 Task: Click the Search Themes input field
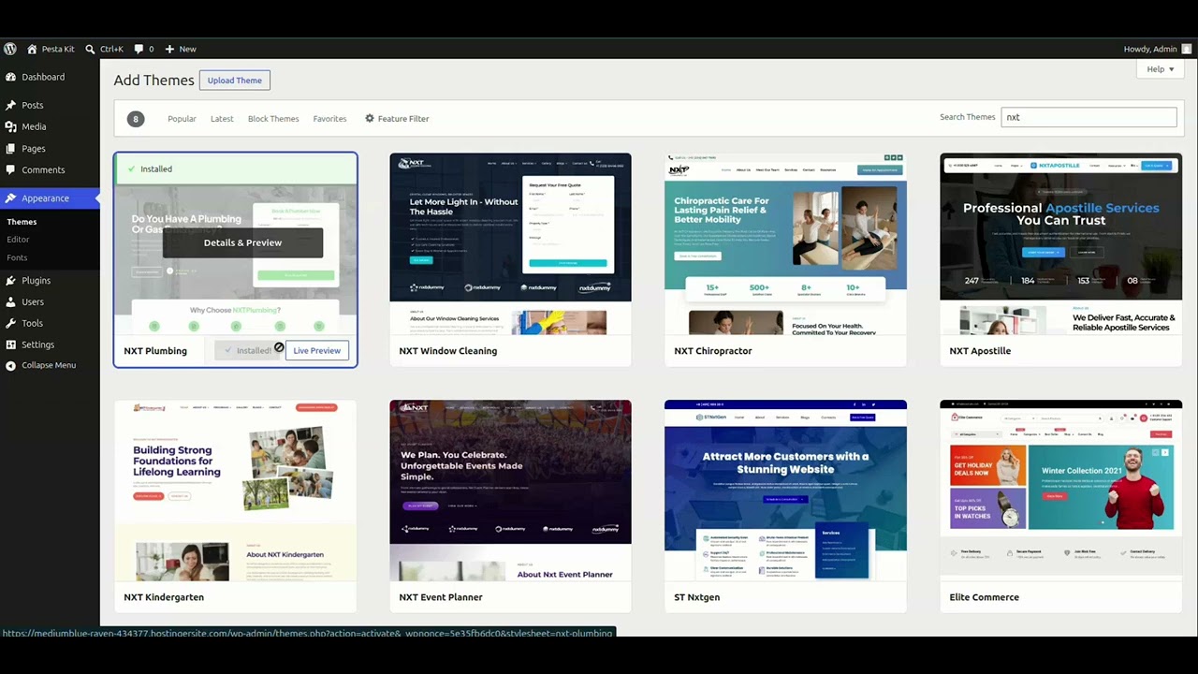coord(1088,117)
